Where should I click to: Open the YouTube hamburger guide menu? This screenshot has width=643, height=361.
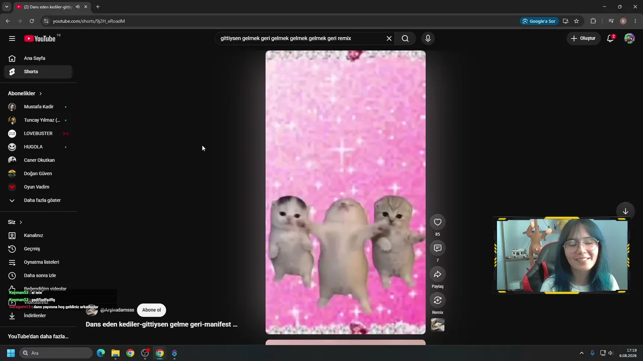(12, 39)
